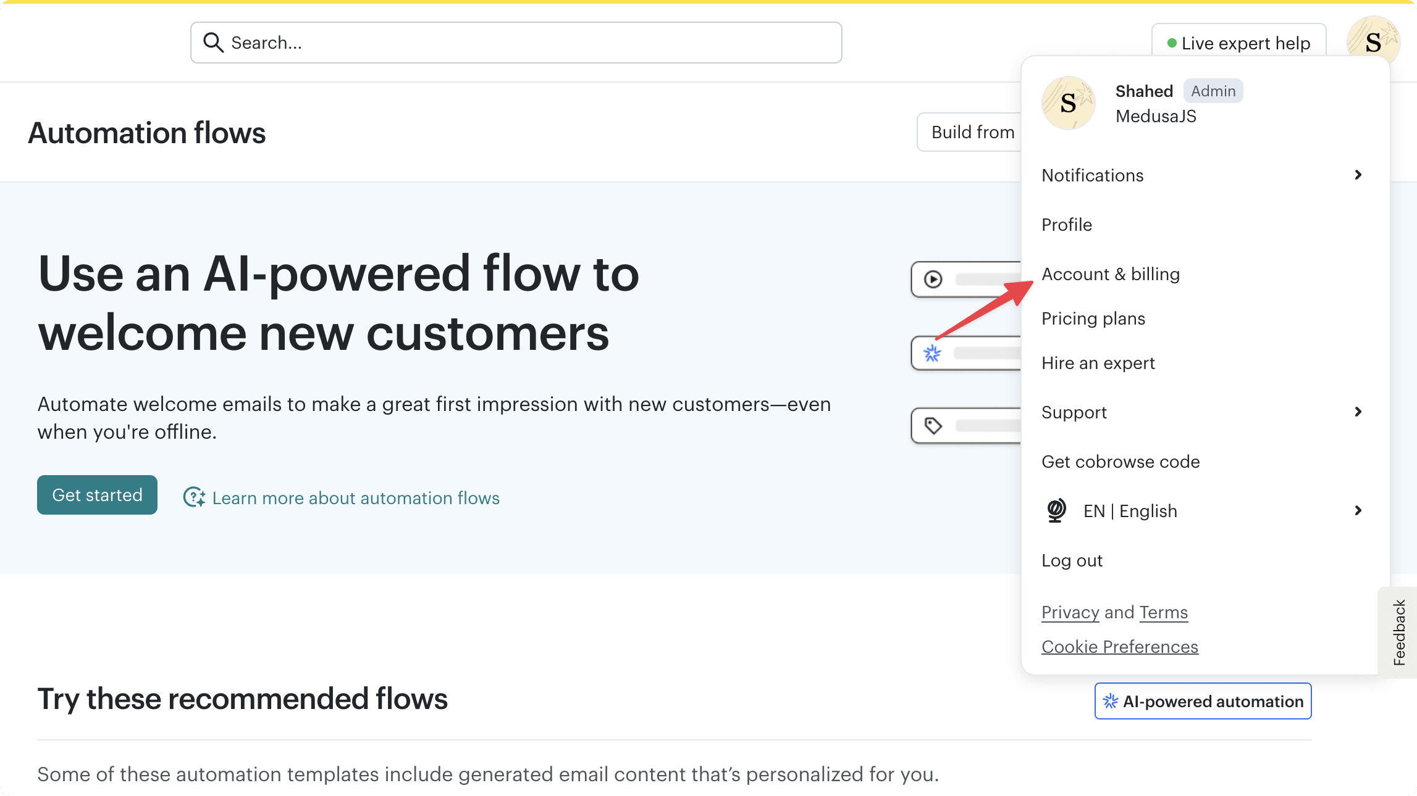
Task: Open Cookie Preferences
Action: (x=1119, y=646)
